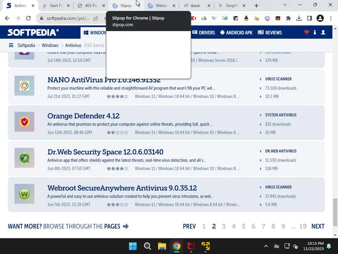
Task: Click the address bar URL field
Action: click(x=68, y=19)
